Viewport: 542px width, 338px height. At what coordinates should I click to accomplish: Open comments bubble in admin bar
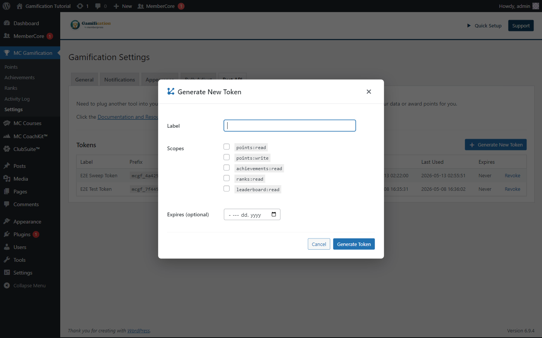click(101, 6)
